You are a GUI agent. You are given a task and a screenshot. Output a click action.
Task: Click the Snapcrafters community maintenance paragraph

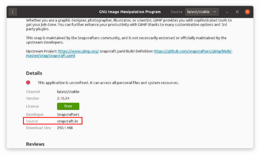pyautogui.click(x=126, y=40)
